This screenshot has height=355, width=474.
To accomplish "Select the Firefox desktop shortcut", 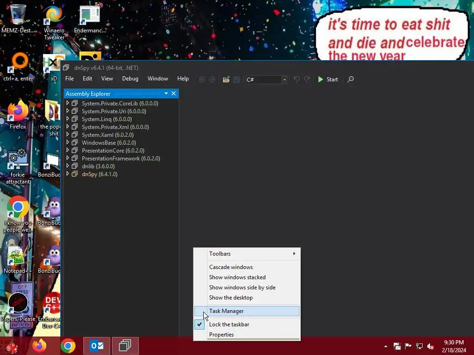I will coord(18,115).
